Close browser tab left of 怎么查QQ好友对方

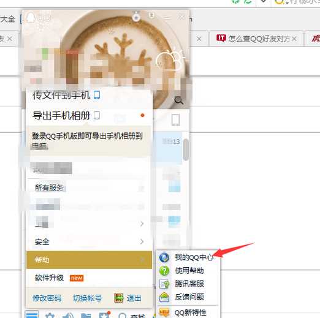199,39
